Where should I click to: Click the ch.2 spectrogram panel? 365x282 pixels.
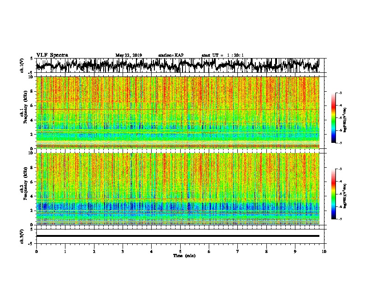tap(177, 189)
